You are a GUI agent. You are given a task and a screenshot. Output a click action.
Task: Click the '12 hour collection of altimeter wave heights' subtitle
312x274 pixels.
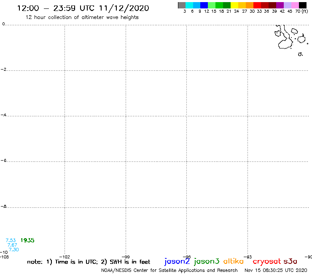[82, 17]
